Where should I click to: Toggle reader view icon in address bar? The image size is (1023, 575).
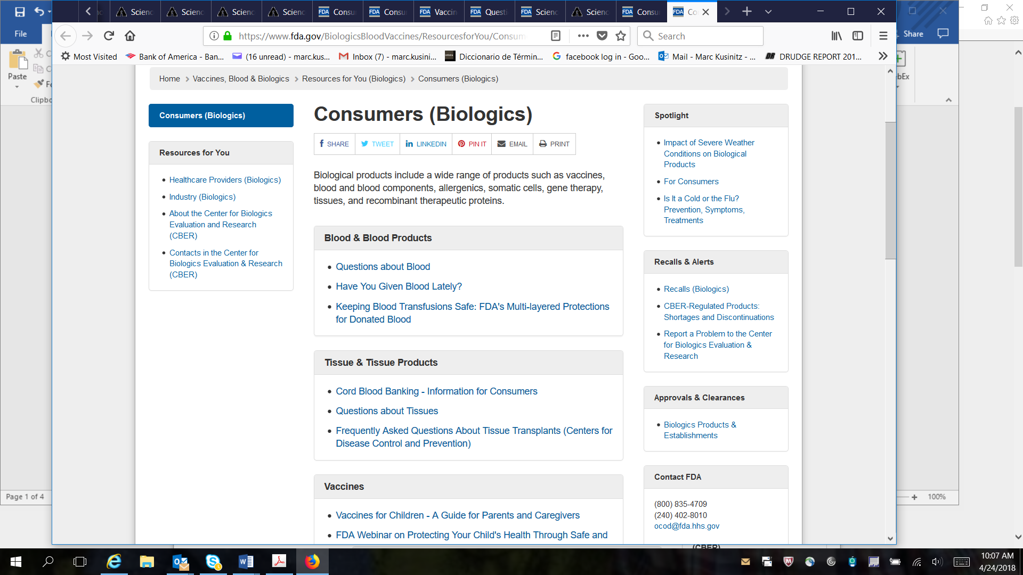555,36
